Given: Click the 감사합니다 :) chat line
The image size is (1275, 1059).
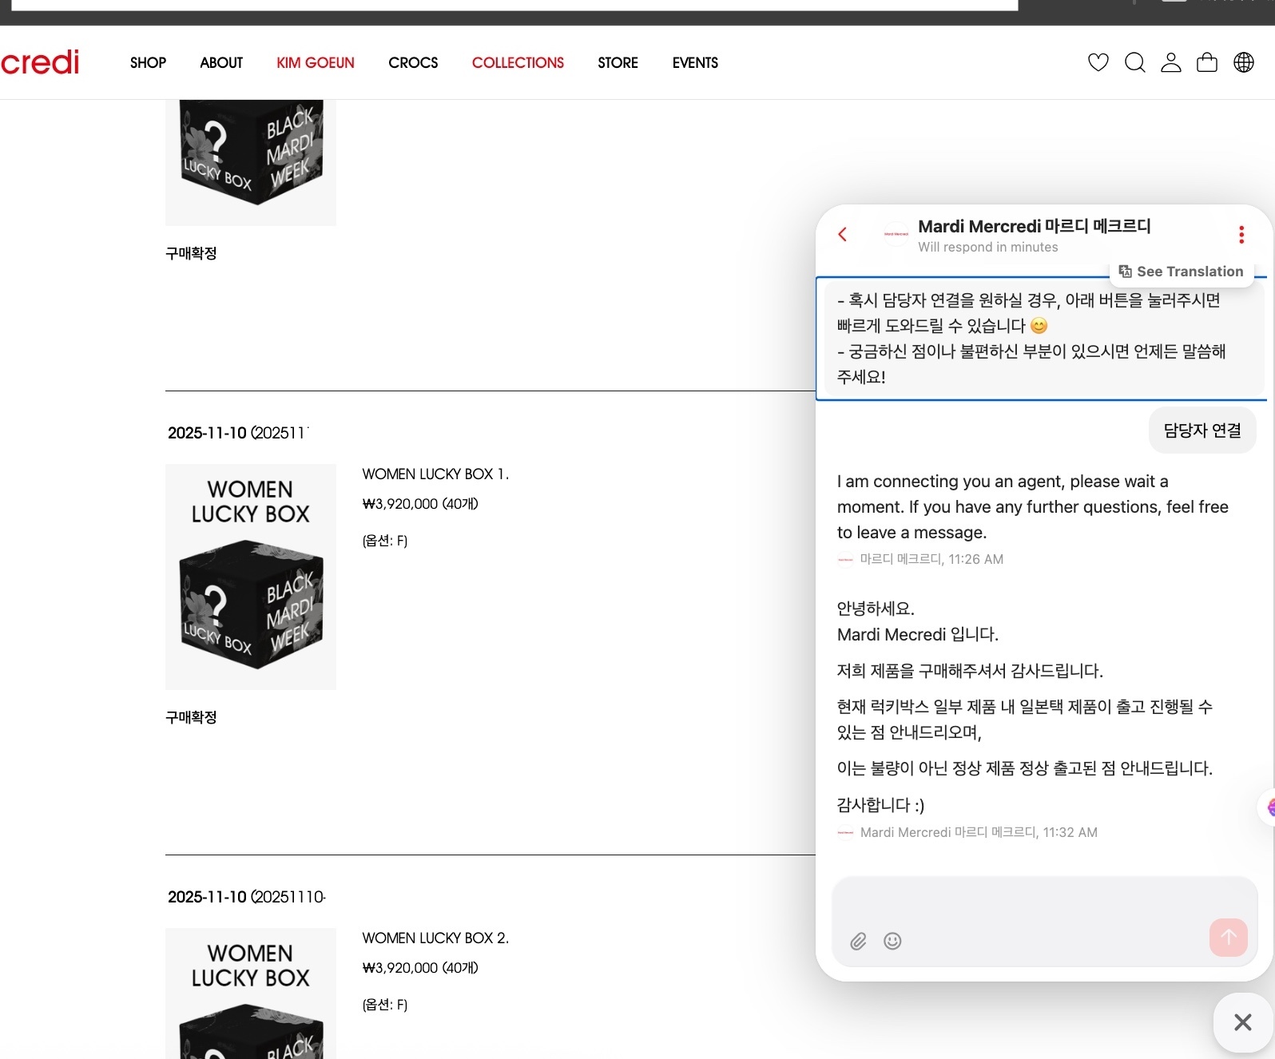Looking at the screenshot, I should coord(880,805).
